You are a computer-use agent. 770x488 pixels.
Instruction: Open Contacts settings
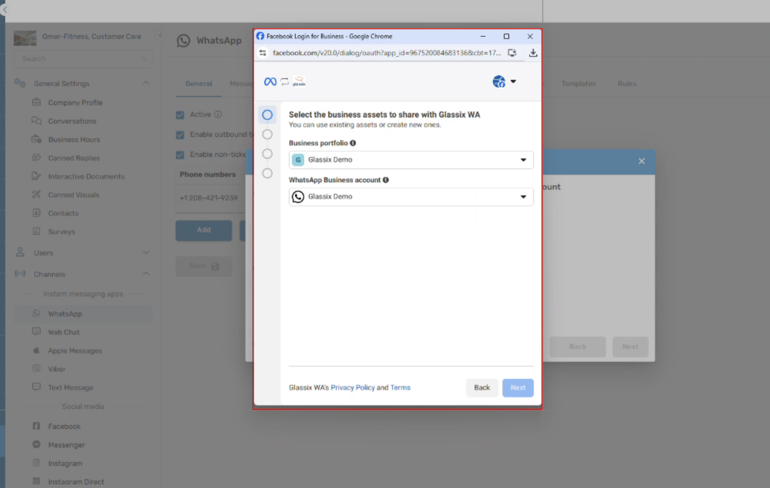[x=63, y=213]
